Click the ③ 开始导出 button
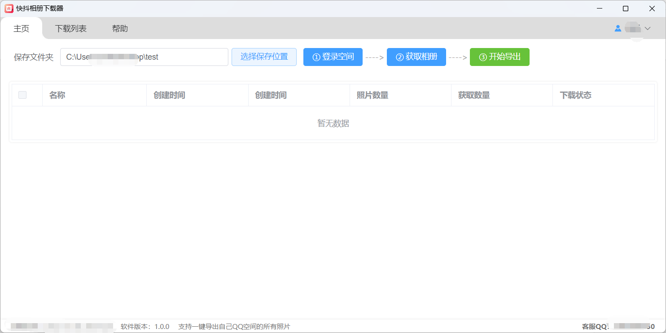Screen dimensions: 666x333 (x=499, y=57)
